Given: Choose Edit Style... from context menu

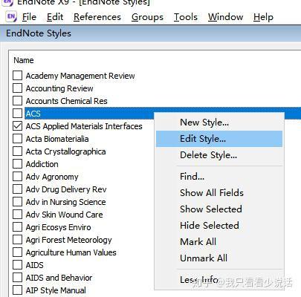Looking at the screenshot, I should pos(219,139).
